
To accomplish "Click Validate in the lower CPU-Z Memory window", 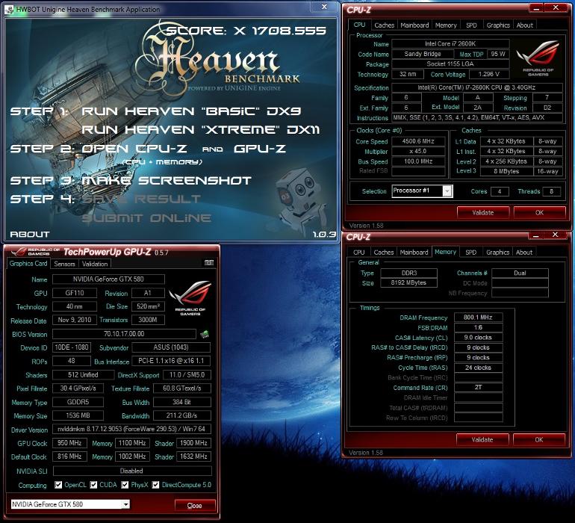I will 482,439.
